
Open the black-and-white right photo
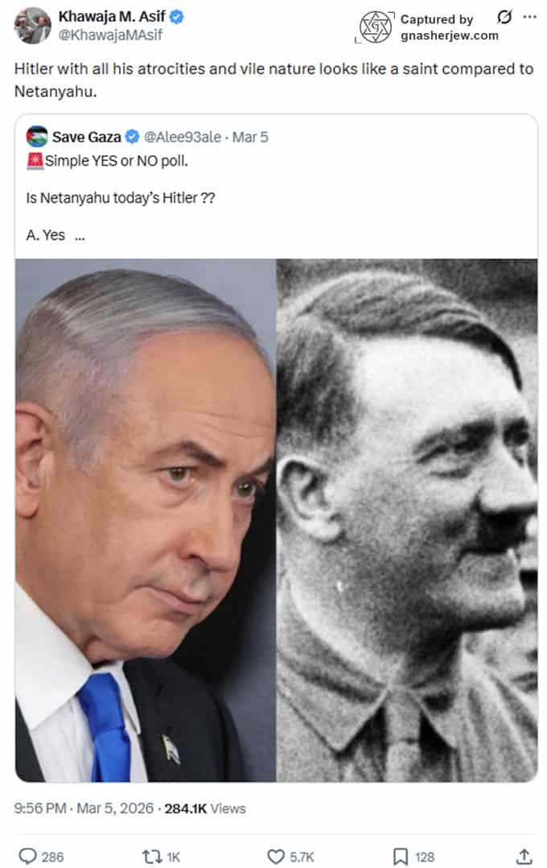pos(407,520)
